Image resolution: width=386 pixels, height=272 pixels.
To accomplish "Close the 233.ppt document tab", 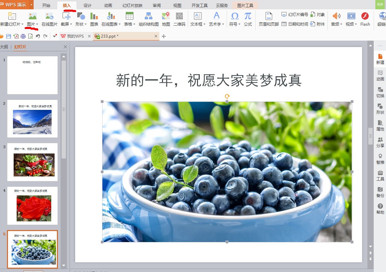I will click(156, 36).
